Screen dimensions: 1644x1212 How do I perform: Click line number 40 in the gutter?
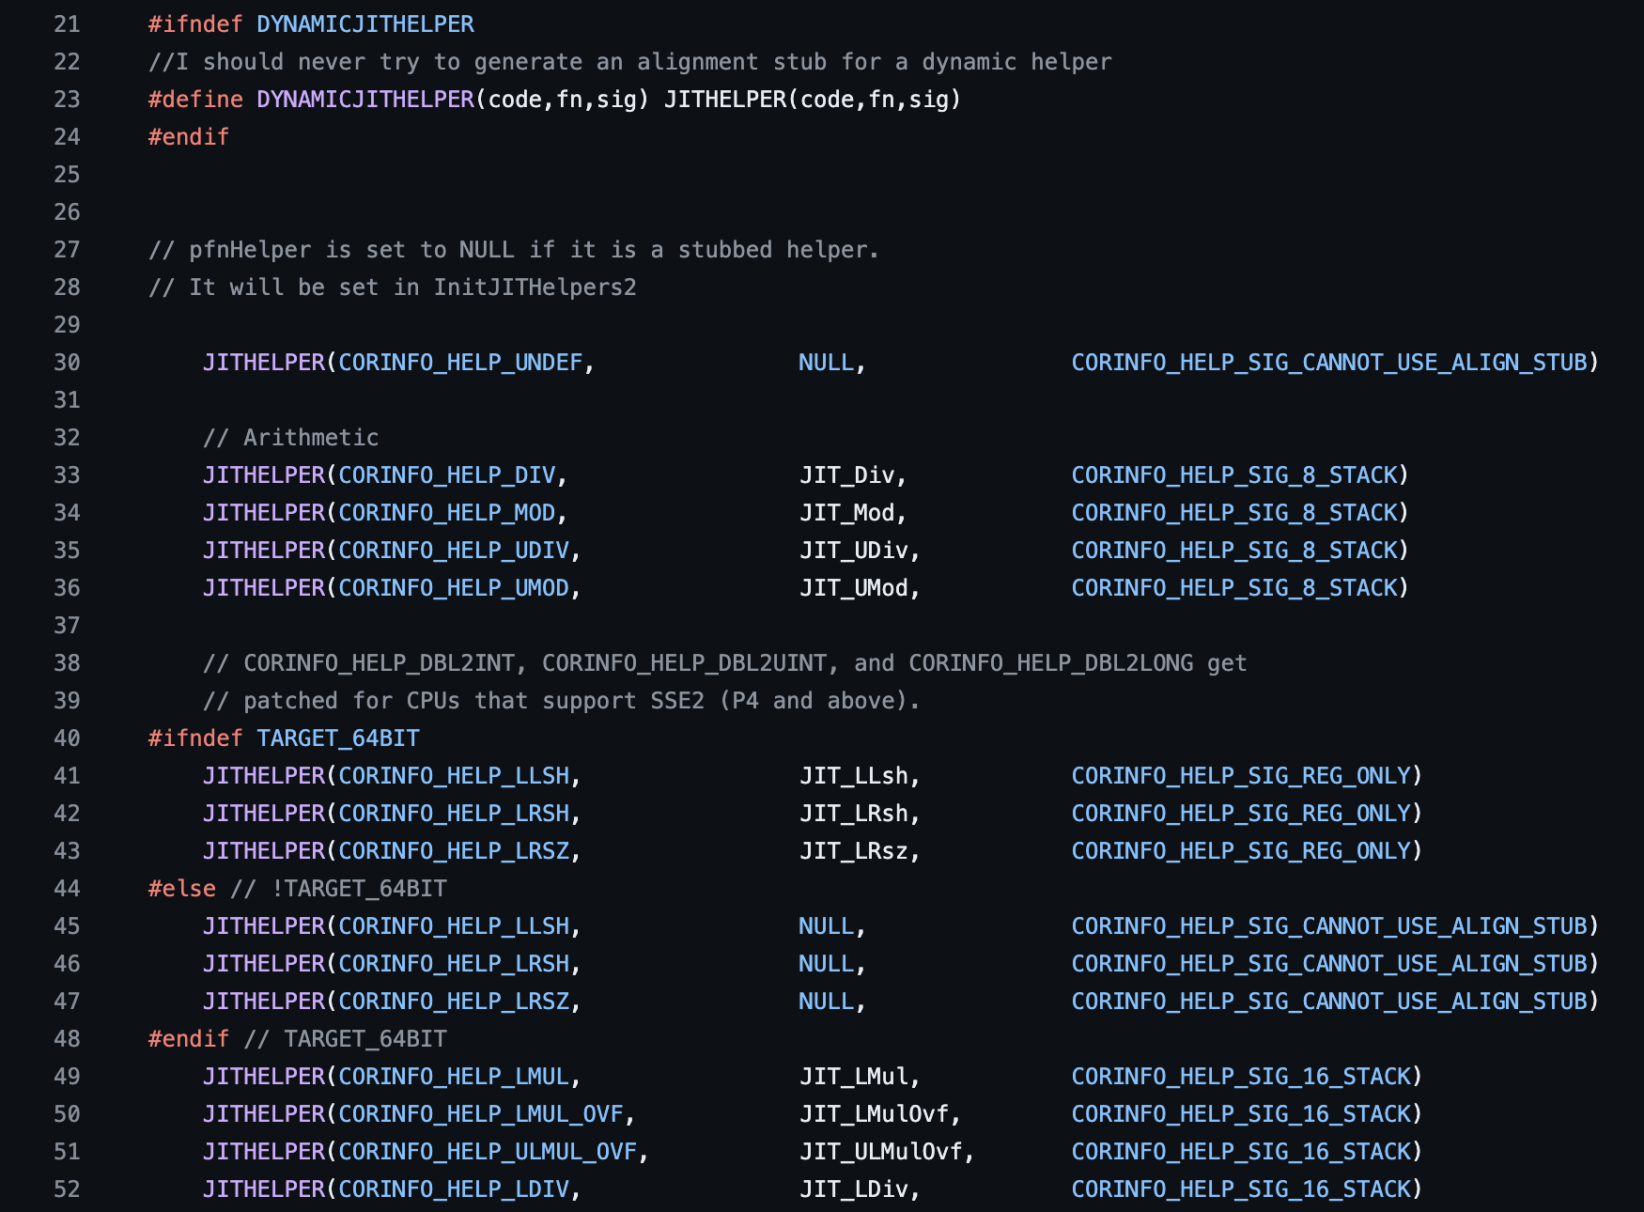pyautogui.click(x=67, y=738)
